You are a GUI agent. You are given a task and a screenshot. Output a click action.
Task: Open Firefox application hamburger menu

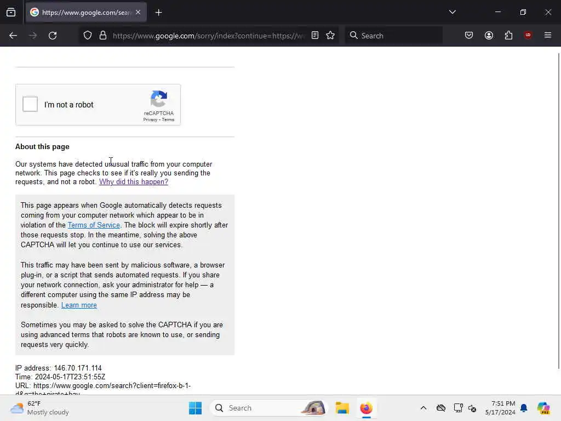coord(548,35)
